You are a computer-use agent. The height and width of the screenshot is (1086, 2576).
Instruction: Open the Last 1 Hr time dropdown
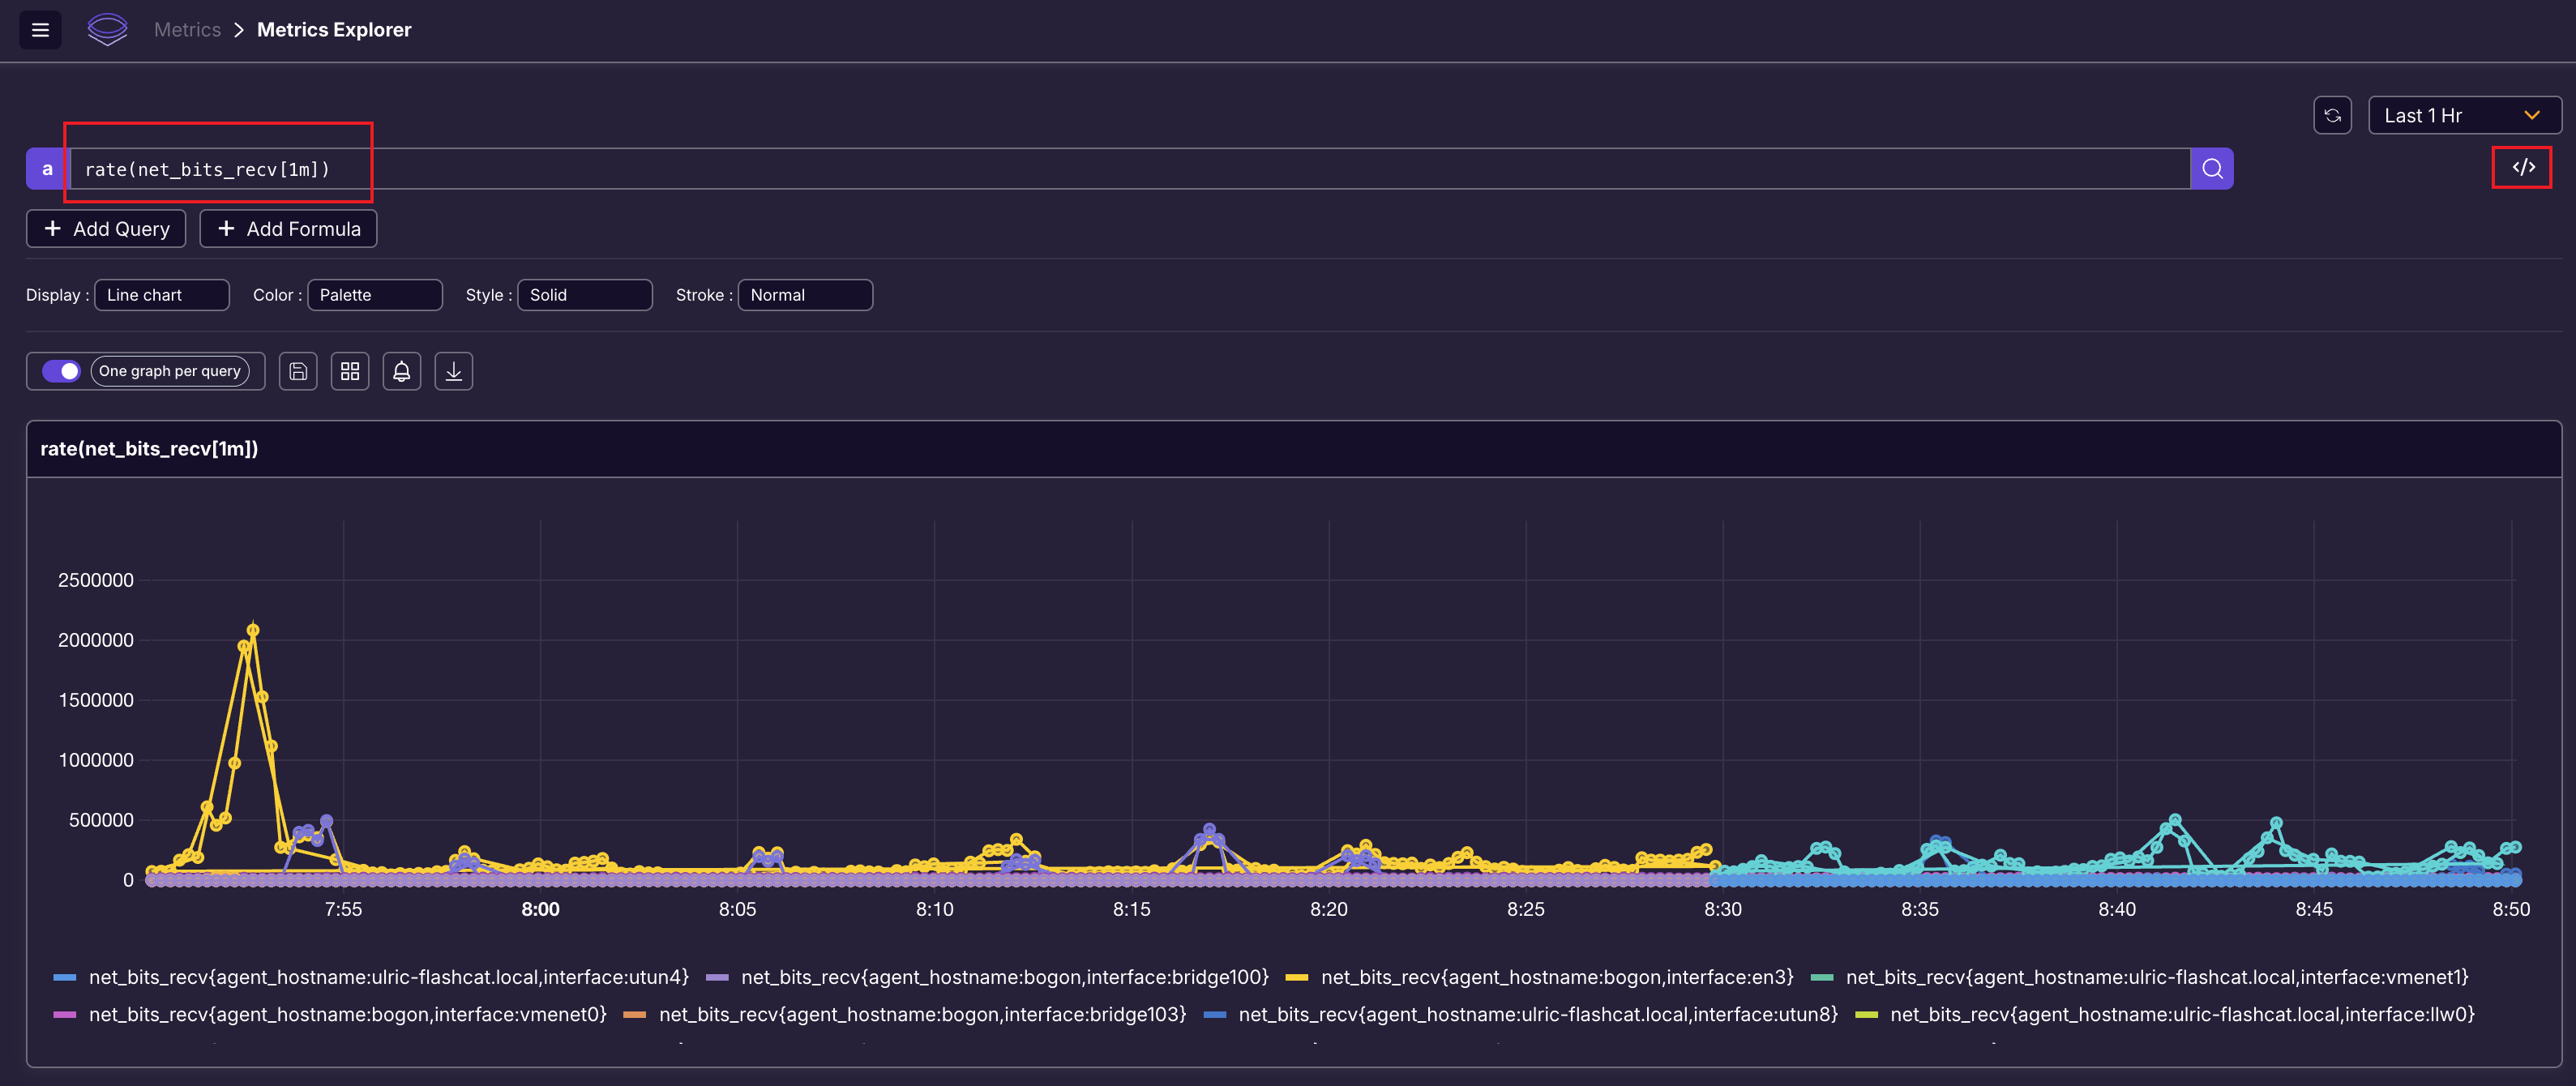[2463, 115]
